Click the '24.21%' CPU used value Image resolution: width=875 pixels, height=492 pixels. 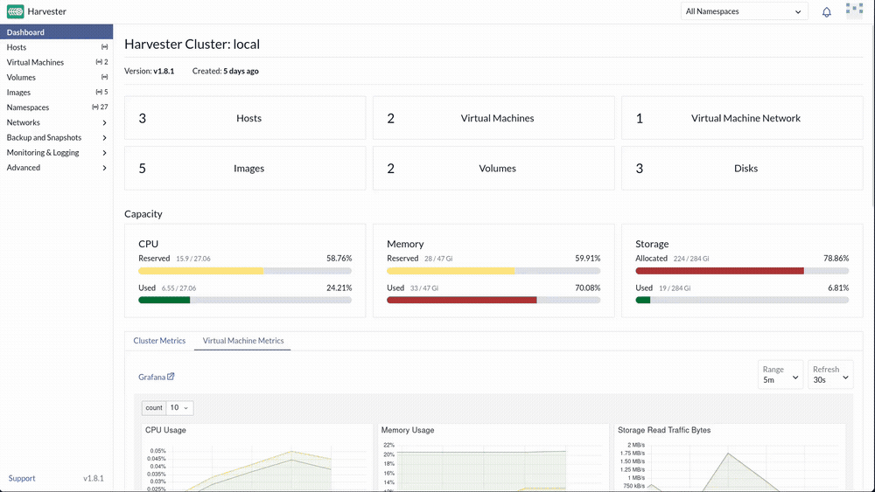tap(339, 288)
